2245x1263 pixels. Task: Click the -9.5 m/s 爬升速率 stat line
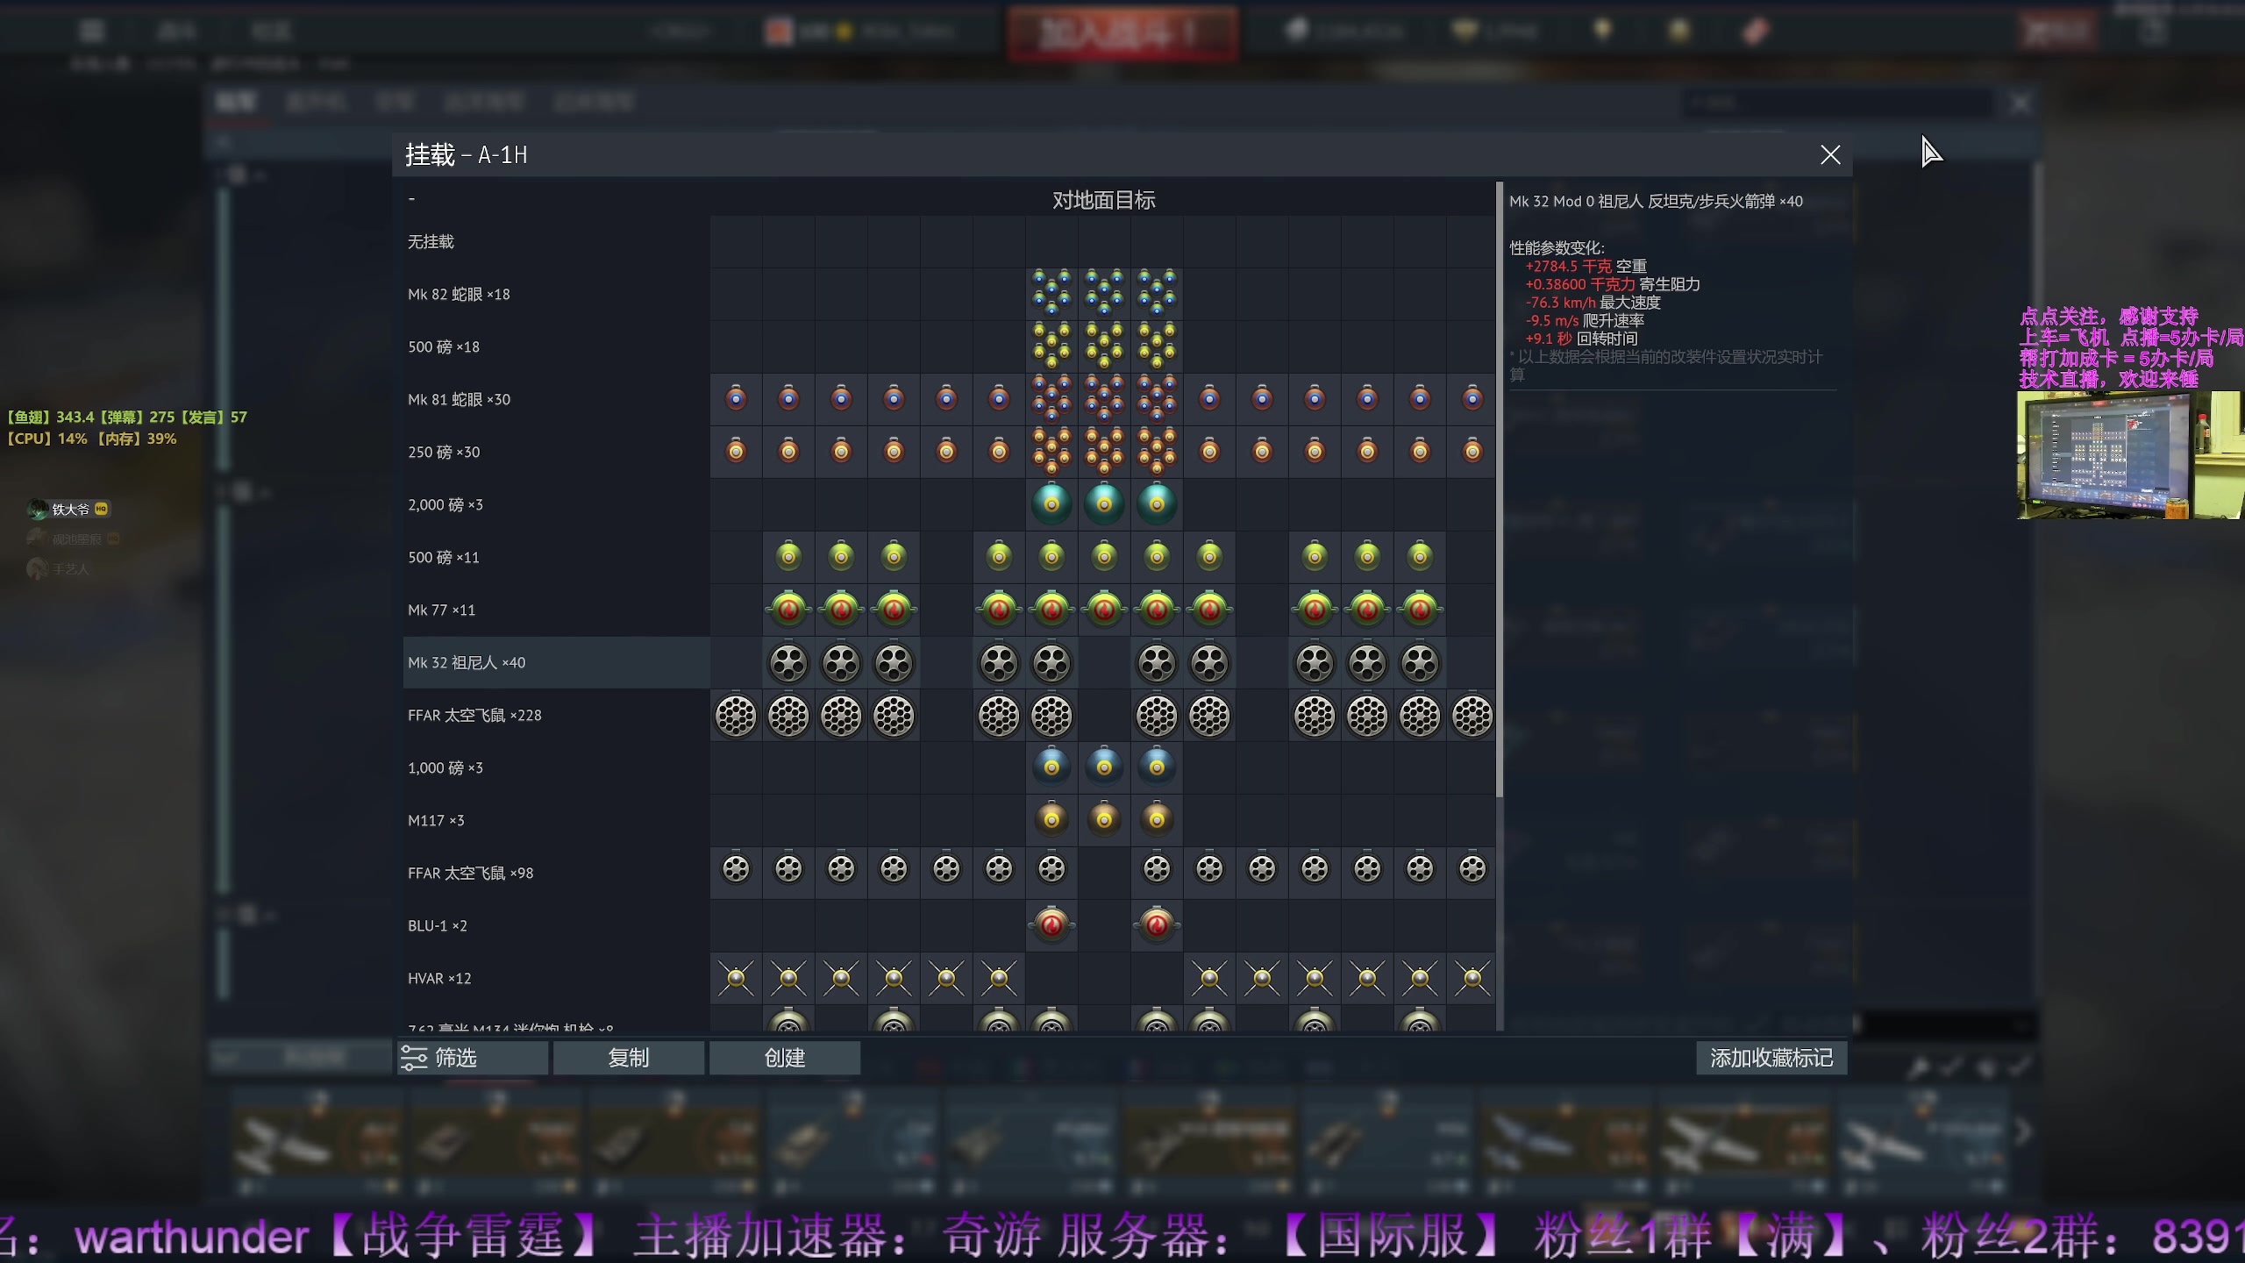pos(1585,321)
